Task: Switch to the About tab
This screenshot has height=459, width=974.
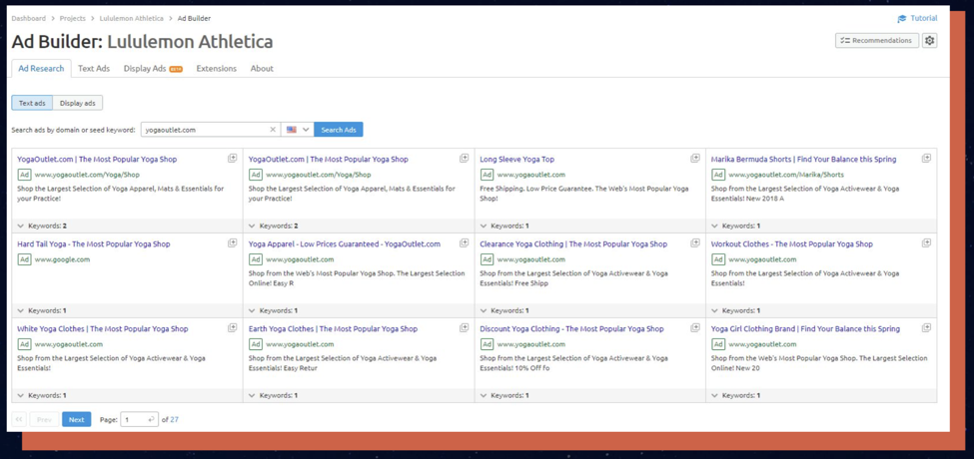Action: 262,68
